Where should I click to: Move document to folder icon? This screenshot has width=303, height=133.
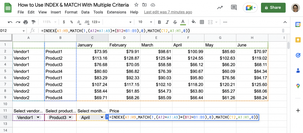point(144,5)
